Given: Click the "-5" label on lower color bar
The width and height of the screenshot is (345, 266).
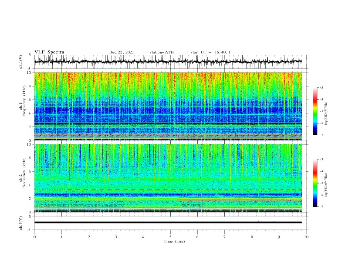Looking at the screenshot, I should (x=321, y=183).
